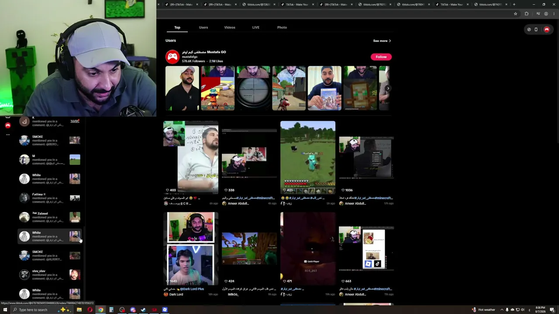Screen dimensions: 559x314
Task: Switch to the tiktok.com/@7263 browser tab
Action: point(261,4)
